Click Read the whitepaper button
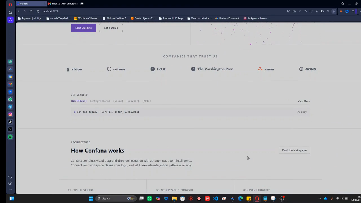The width and height of the screenshot is (361, 203). pyautogui.click(x=294, y=150)
